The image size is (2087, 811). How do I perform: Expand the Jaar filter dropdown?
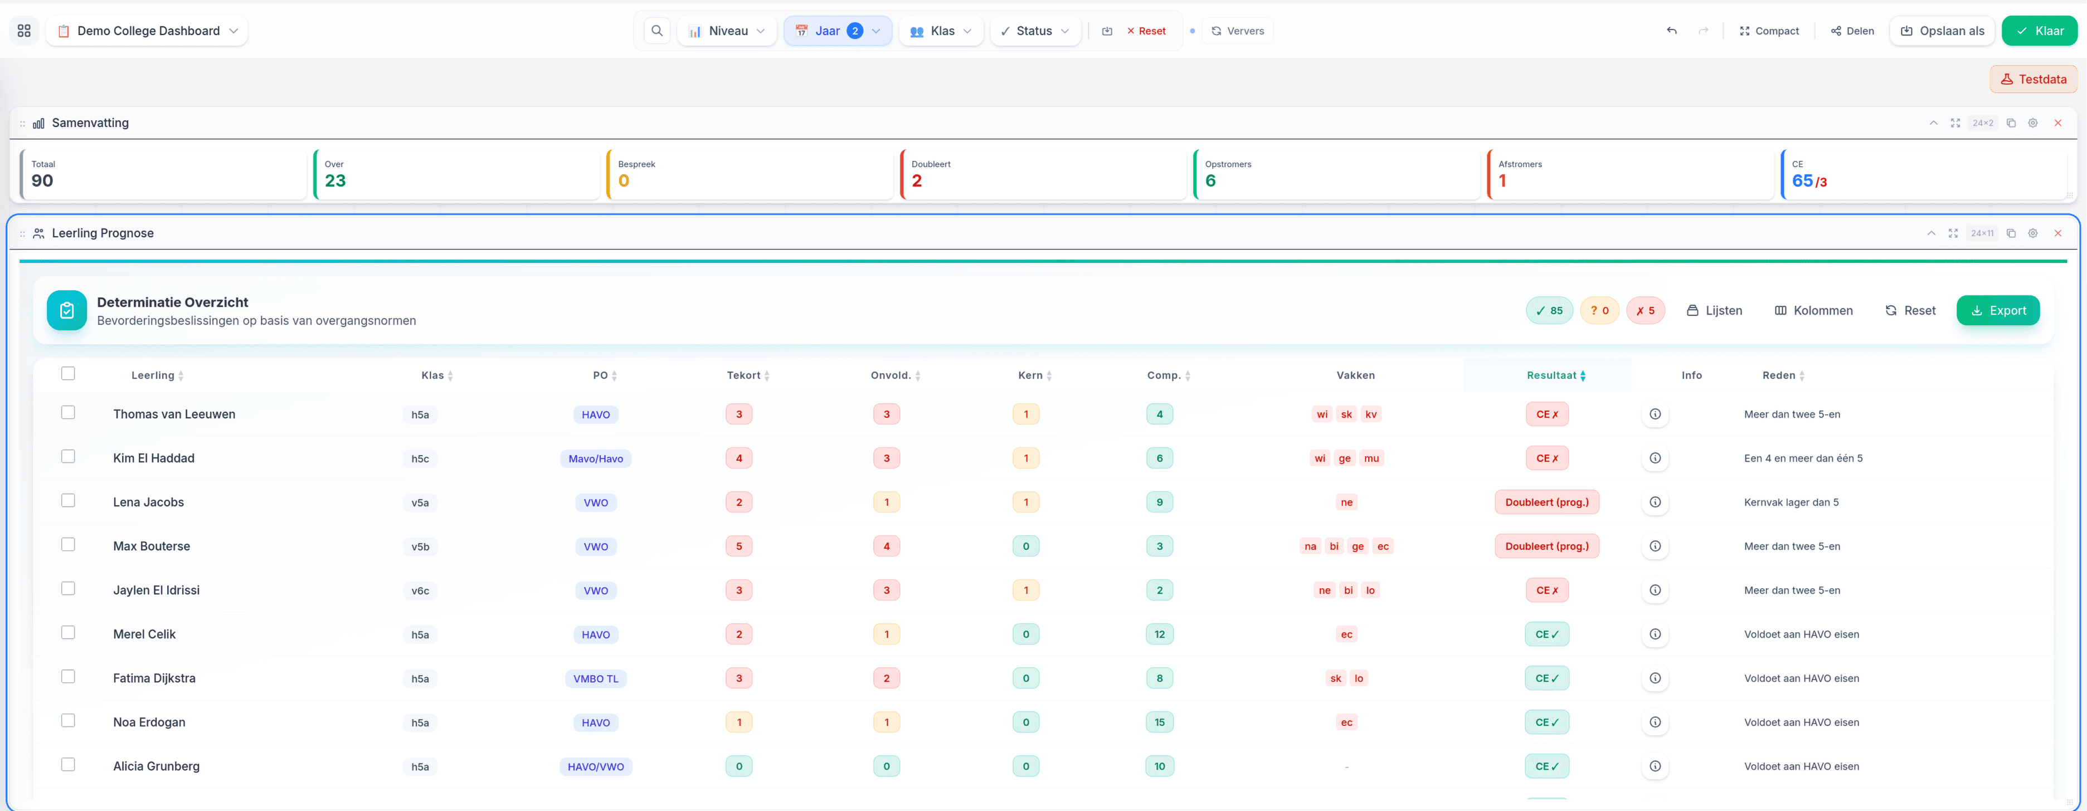point(837,31)
